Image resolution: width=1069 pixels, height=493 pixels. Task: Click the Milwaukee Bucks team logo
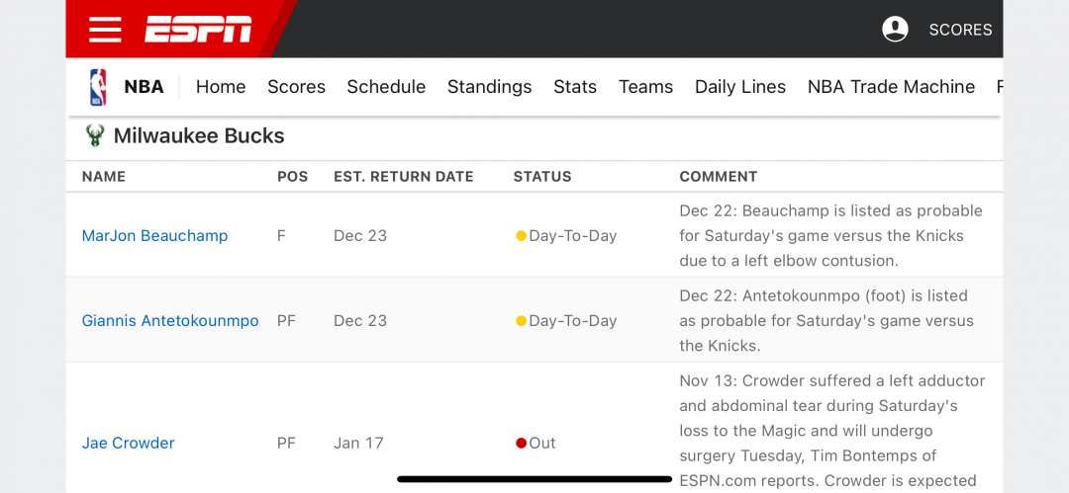(x=95, y=135)
